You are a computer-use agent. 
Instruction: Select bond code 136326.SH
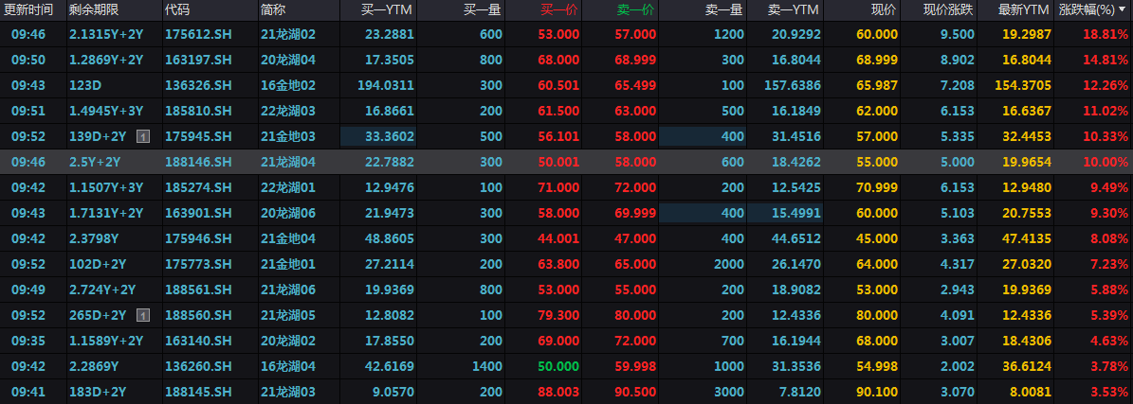199,85
